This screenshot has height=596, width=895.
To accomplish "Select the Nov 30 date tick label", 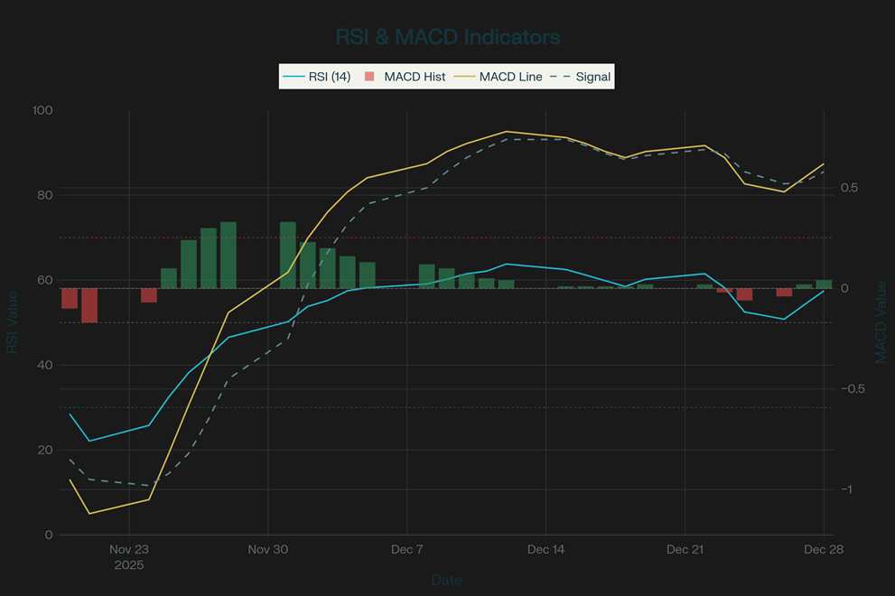I will 267,549.
